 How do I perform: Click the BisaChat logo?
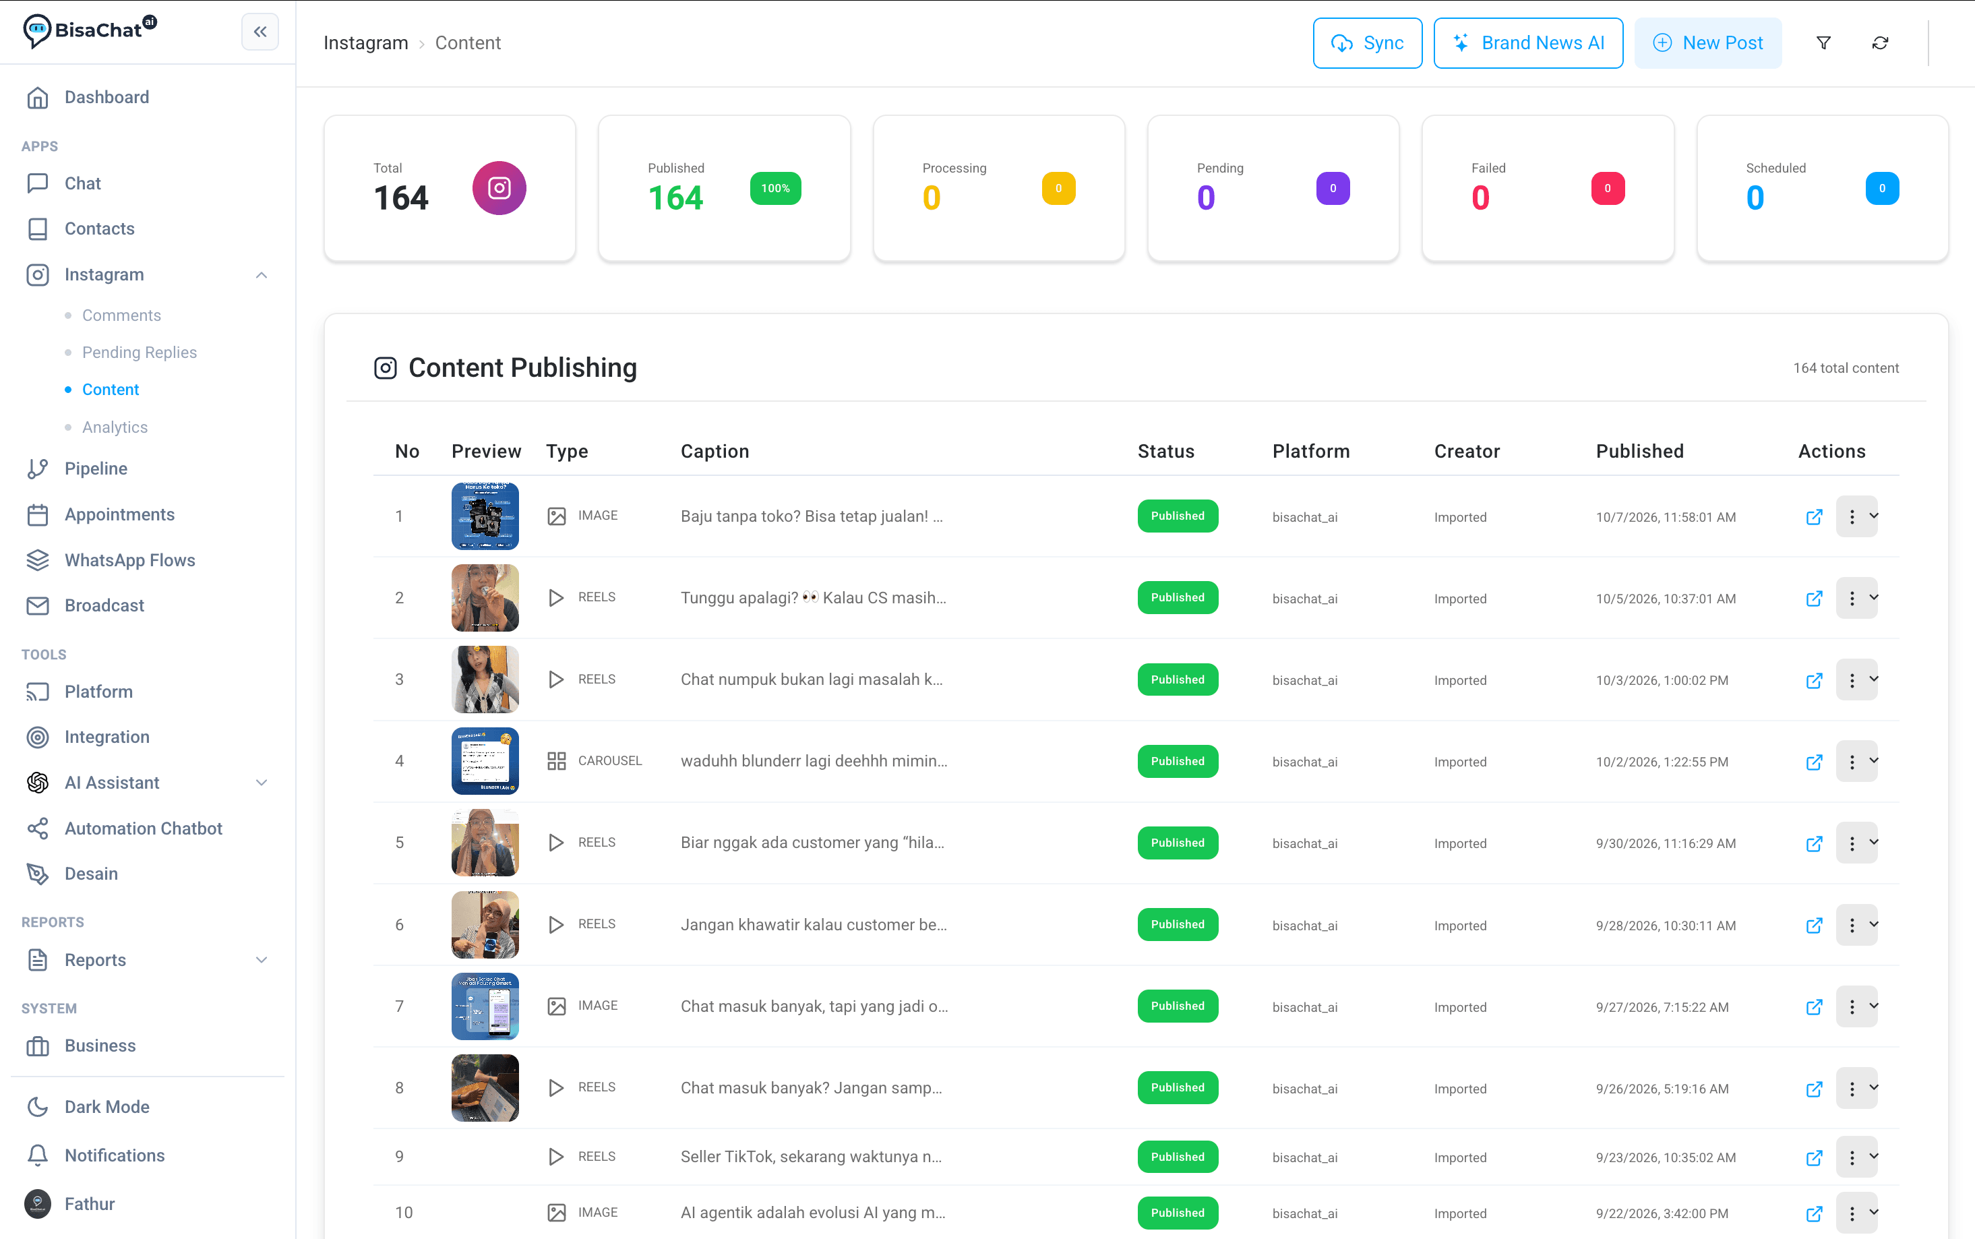[x=89, y=31]
